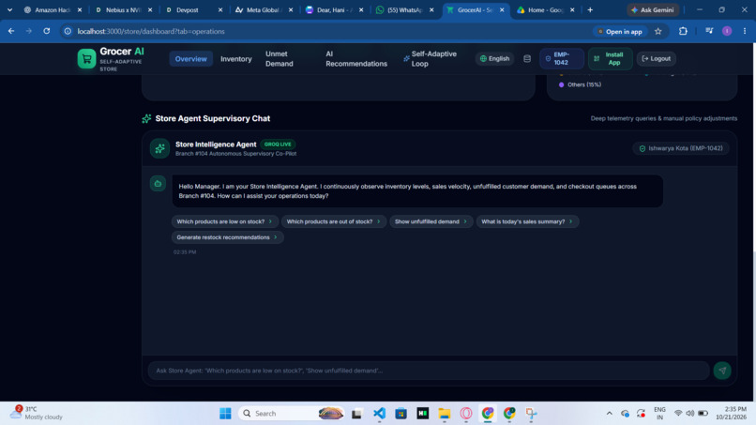756x425 pixels.
Task: Switch to the Inventory tab
Action: 235,59
